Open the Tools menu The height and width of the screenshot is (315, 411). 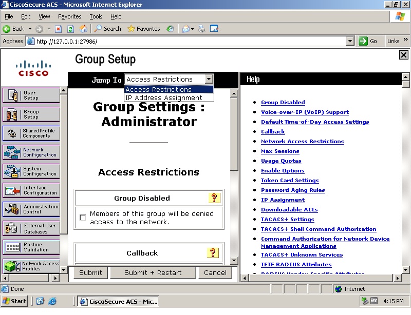96,16
